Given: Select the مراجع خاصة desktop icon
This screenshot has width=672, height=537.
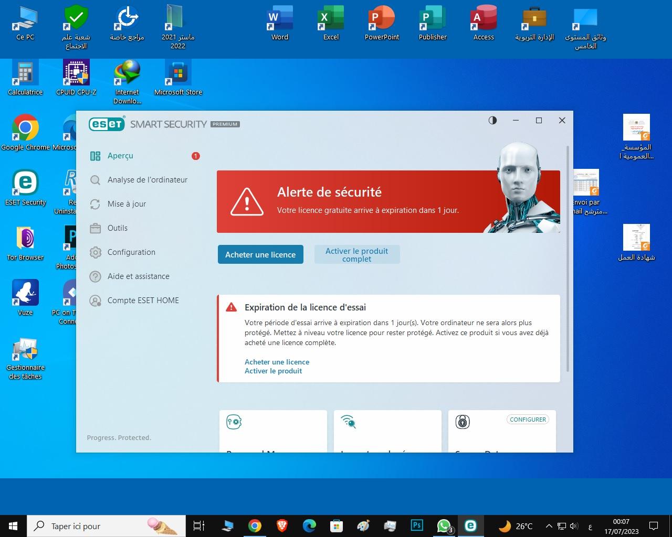Looking at the screenshot, I should 127,24.
